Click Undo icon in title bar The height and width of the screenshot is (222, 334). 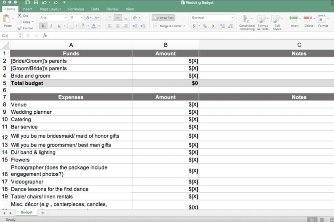click(x=44, y=3)
